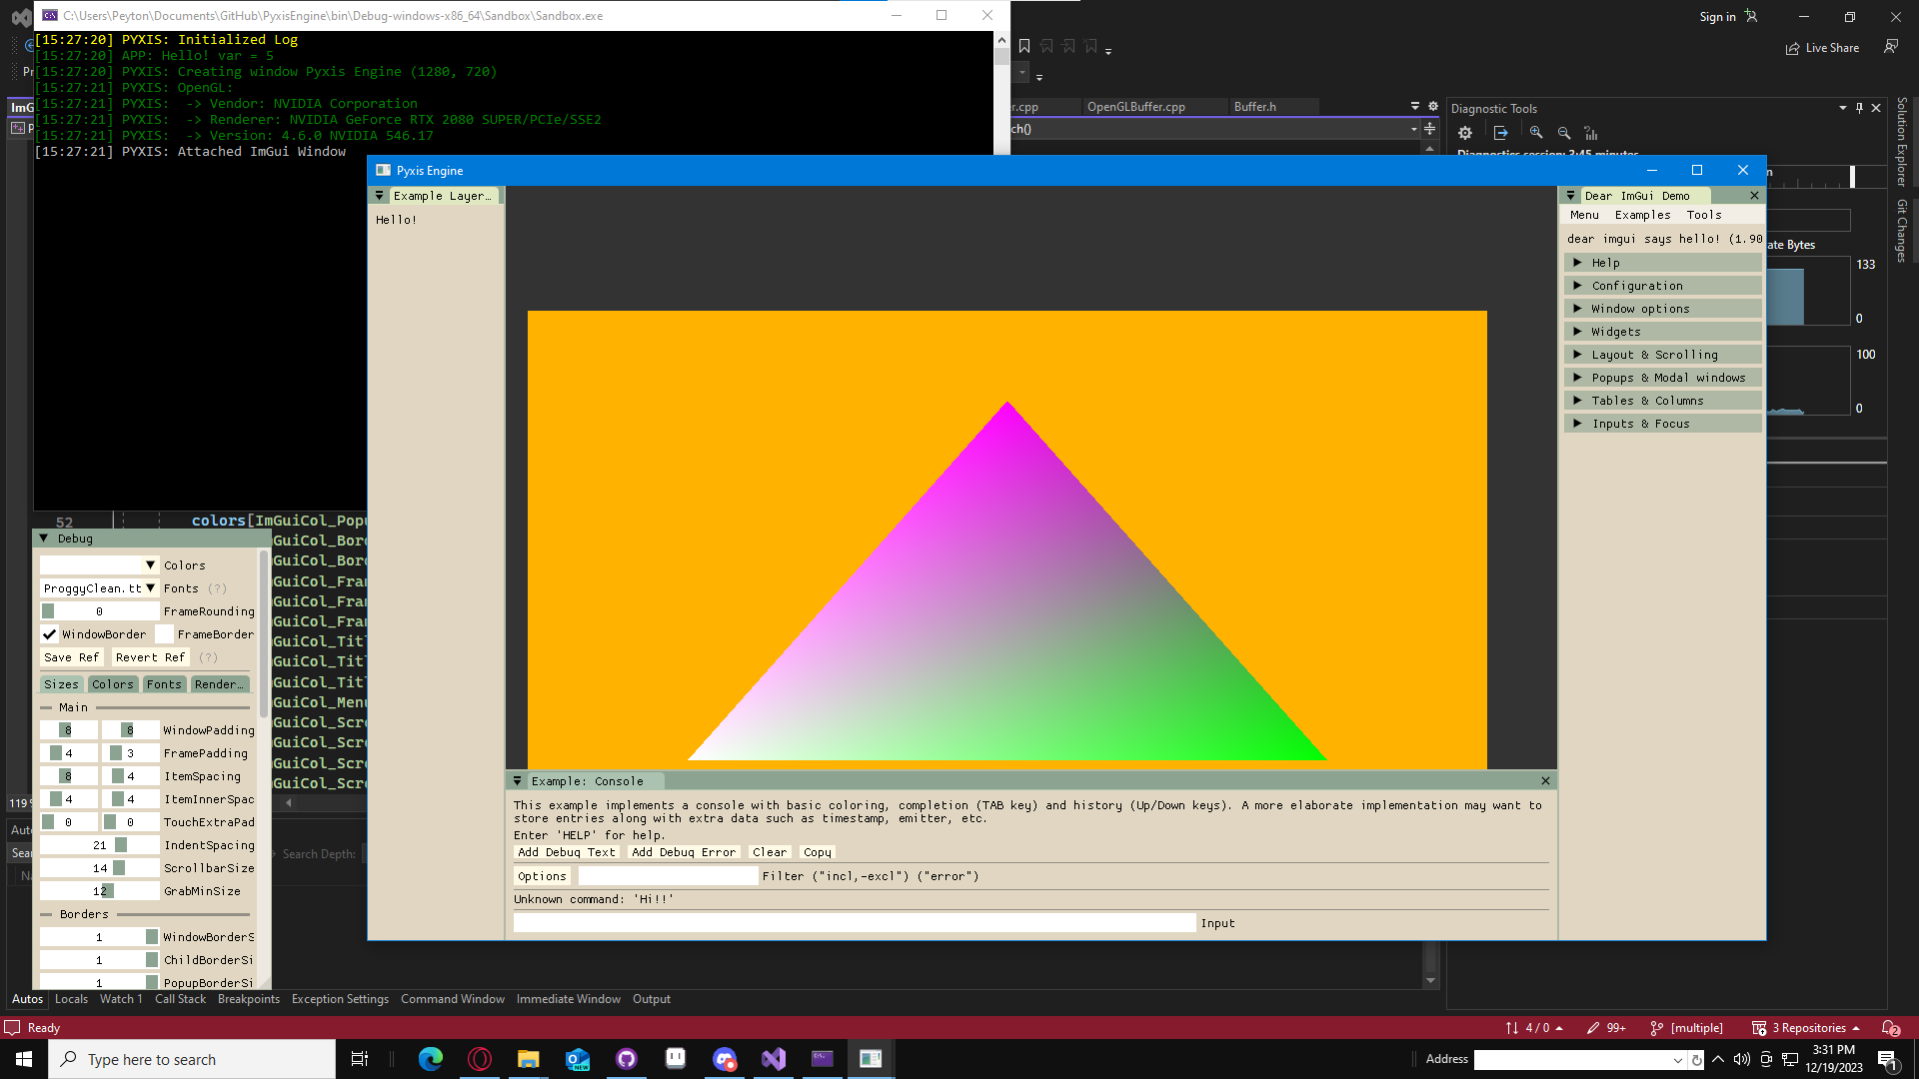Expand the Help section in ImGui Demo
Image resolution: width=1919 pixels, height=1079 pixels.
(1663, 263)
